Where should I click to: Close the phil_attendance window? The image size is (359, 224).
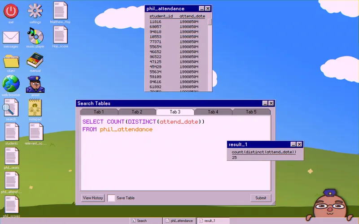click(208, 9)
